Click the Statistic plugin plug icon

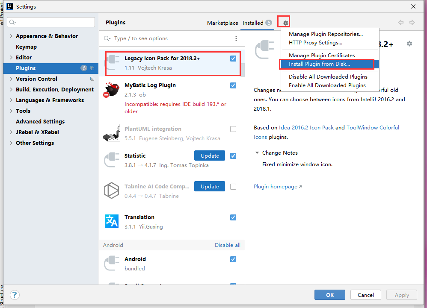(x=112, y=160)
